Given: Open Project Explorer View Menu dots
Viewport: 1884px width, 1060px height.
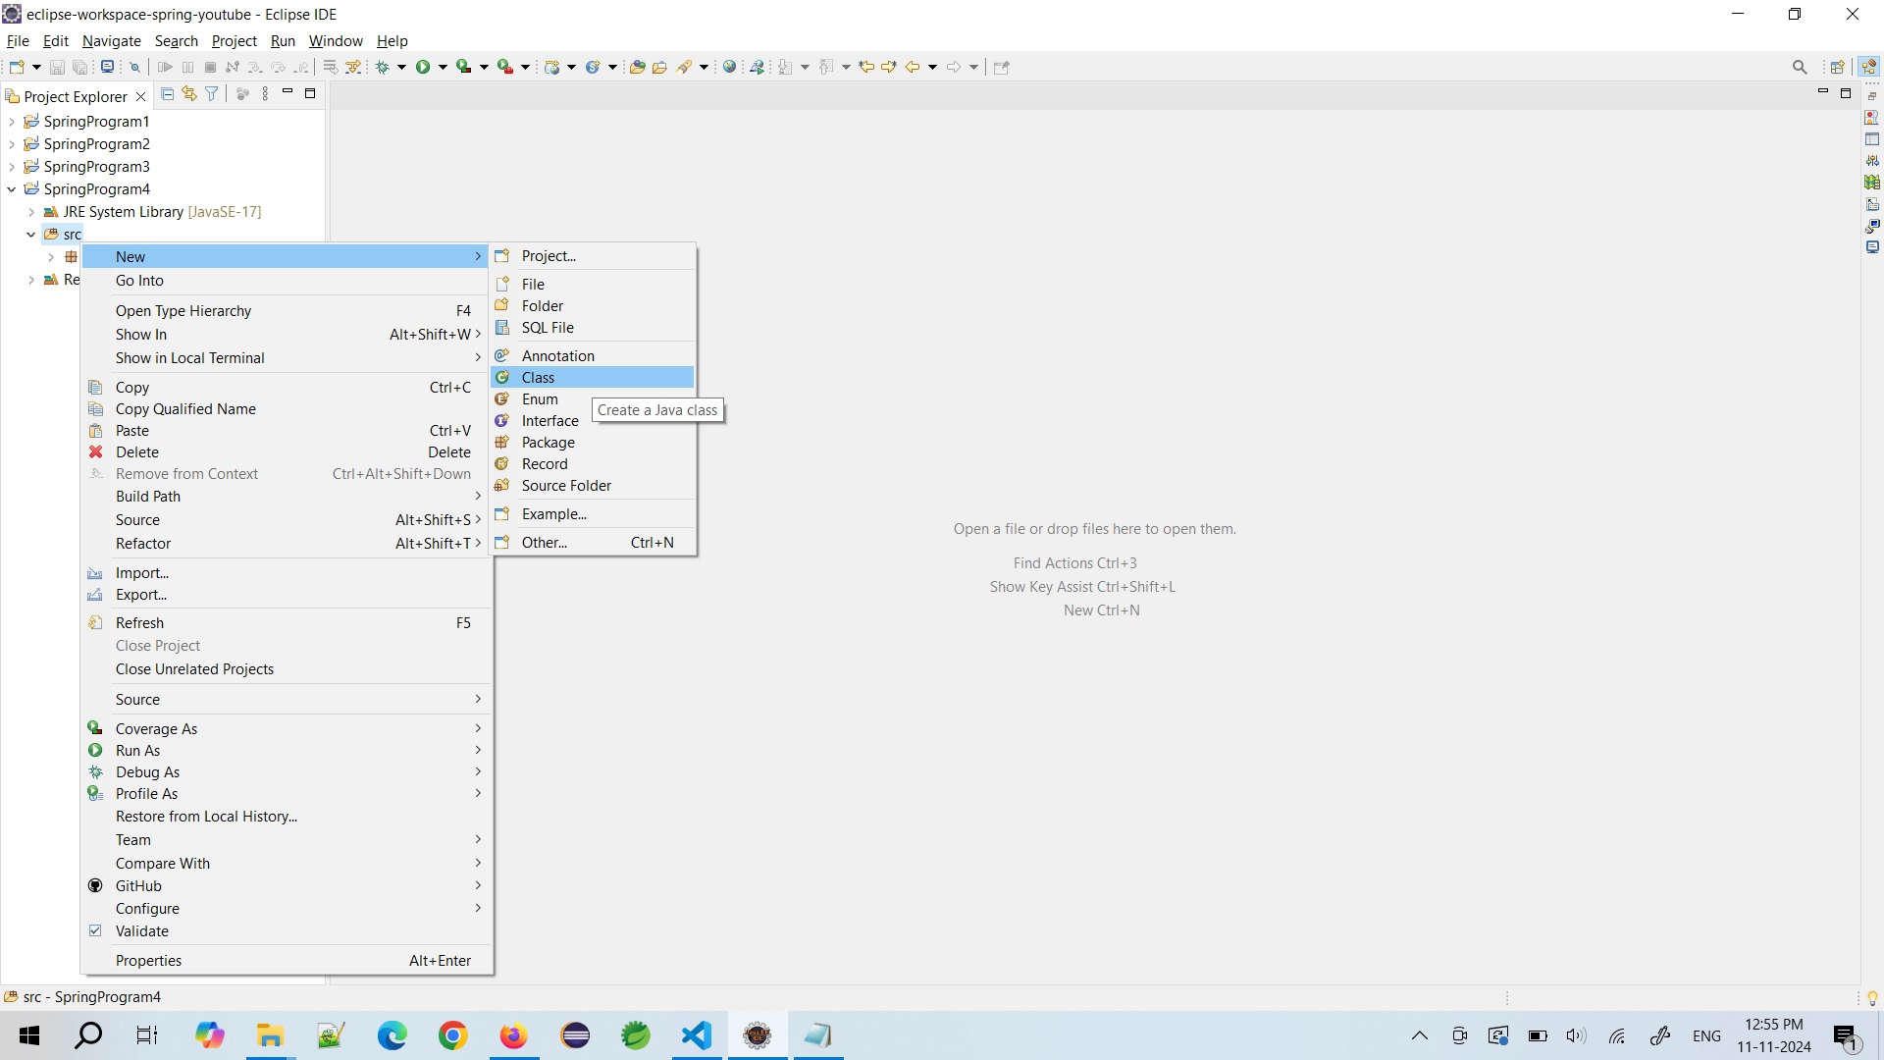Looking at the screenshot, I should 265,94.
